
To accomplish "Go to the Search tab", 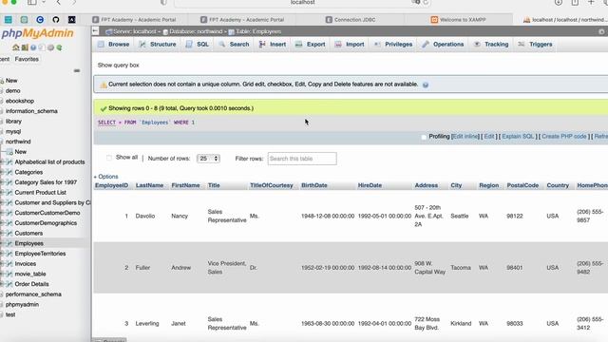I will click(234, 45).
